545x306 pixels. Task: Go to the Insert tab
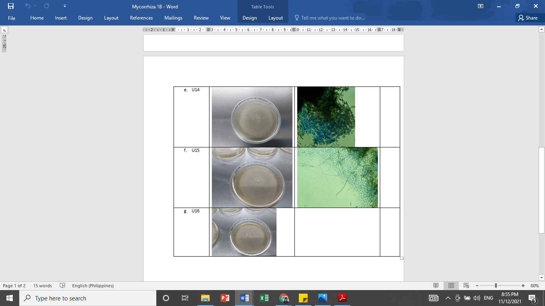click(x=61, y=18)
